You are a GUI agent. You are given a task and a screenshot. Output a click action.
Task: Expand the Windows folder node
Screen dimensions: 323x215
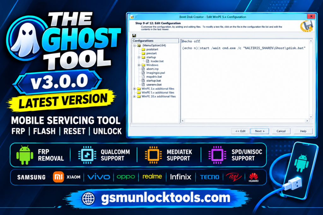click(x=139, y=65)
